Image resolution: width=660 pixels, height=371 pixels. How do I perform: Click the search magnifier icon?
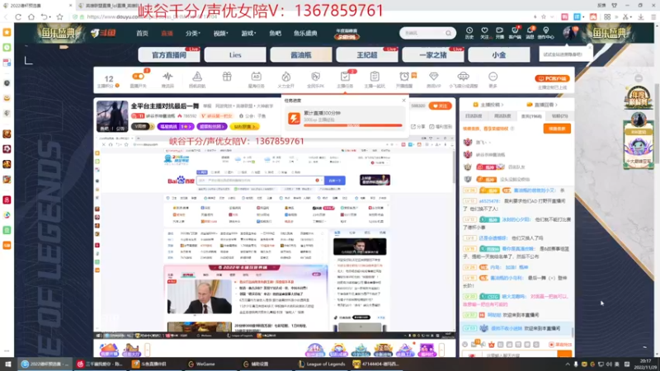(x=449, y=33)
